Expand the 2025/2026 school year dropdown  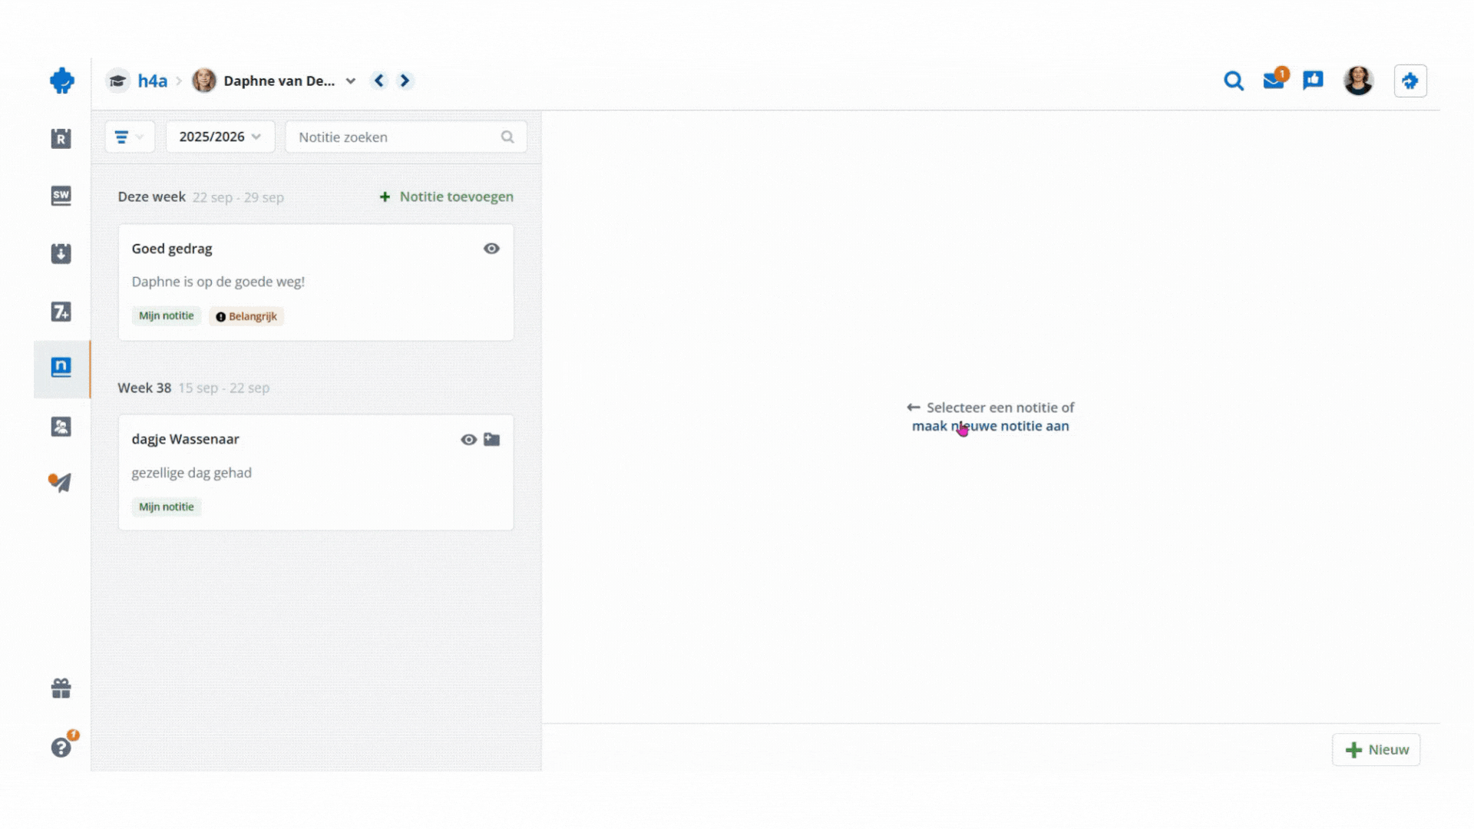tap(220, 137)
